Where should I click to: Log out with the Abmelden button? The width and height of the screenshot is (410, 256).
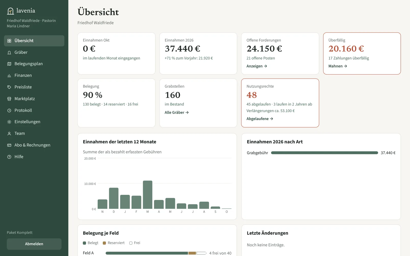tap(34, 244)
